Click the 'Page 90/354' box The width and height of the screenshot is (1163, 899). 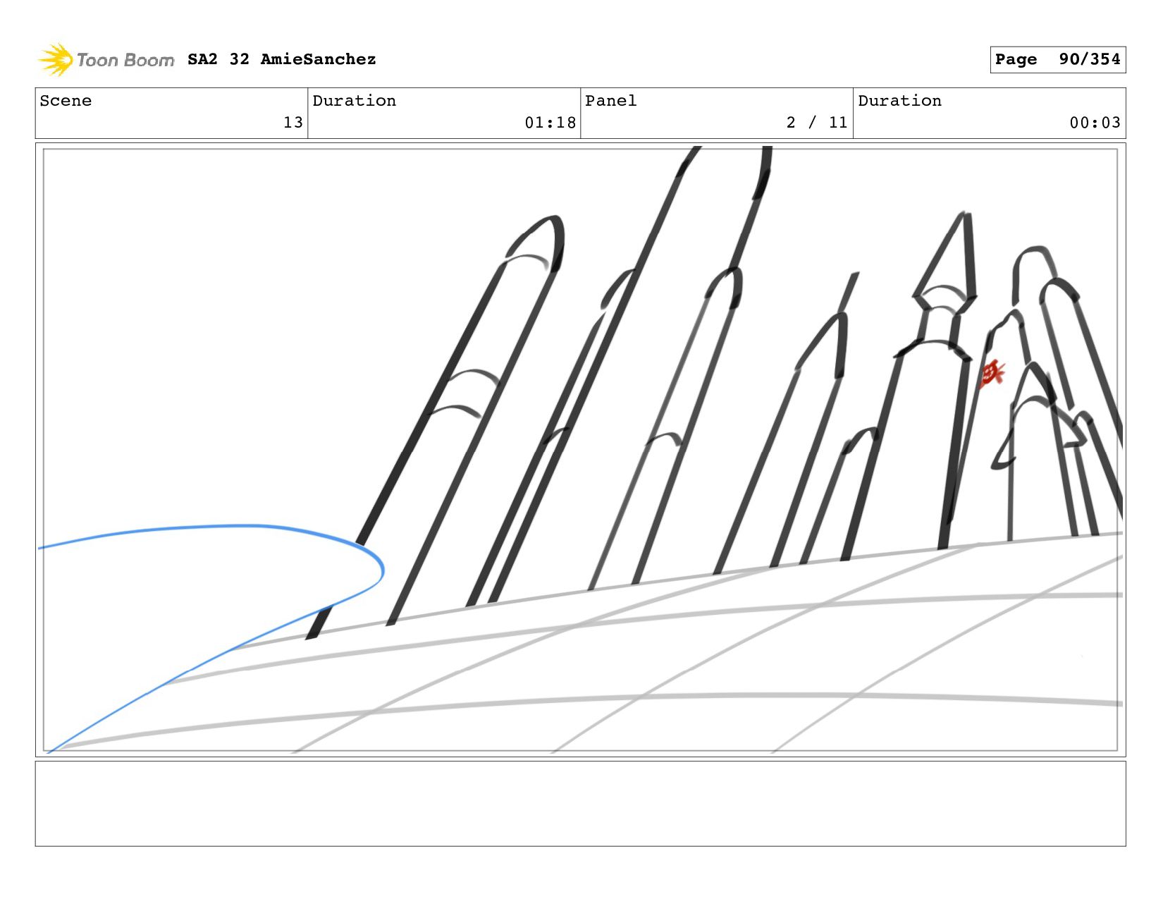(x=1057, y=59)
